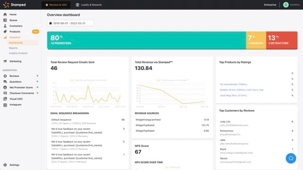Image resolution: width=303 pixels, height=170 pixels.
Task: Expand the Marketing section
Action: [15, 61]
